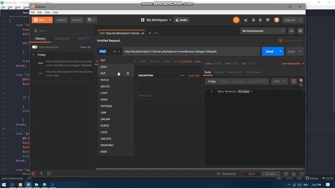Open the Send button dropdown arrow
335x188 pixels.
[x=281, y=51]
